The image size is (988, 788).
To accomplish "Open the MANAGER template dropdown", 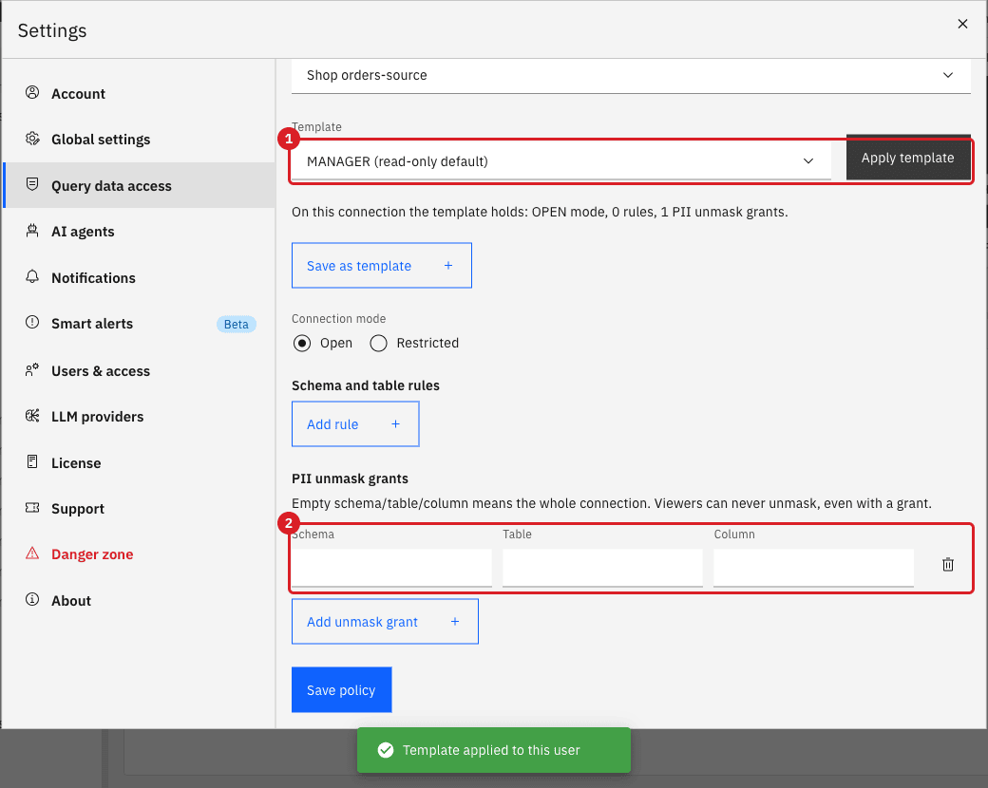I will 560,161.
